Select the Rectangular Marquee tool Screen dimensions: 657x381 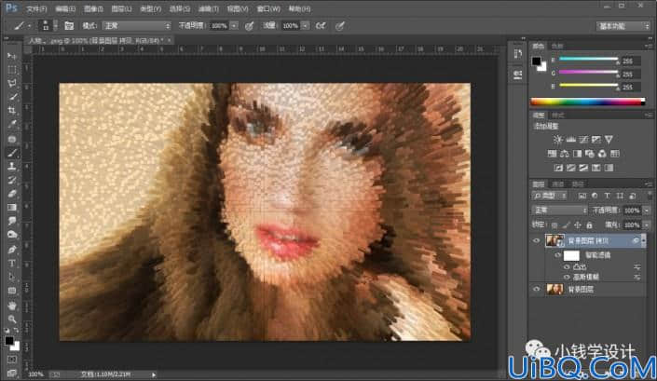[12, 70]
